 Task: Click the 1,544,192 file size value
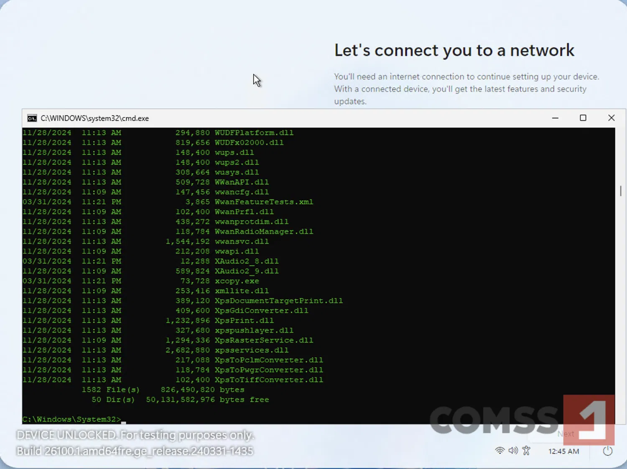click(x=188, y=241)
